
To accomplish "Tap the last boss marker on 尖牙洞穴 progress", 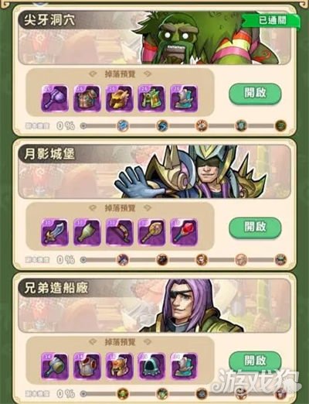I will click(280, 126).
